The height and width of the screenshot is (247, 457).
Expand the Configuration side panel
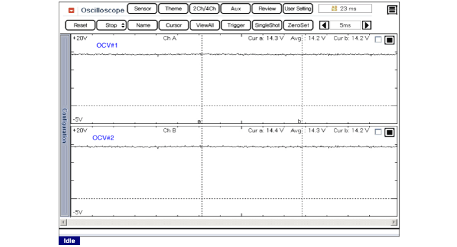(65, 125)
